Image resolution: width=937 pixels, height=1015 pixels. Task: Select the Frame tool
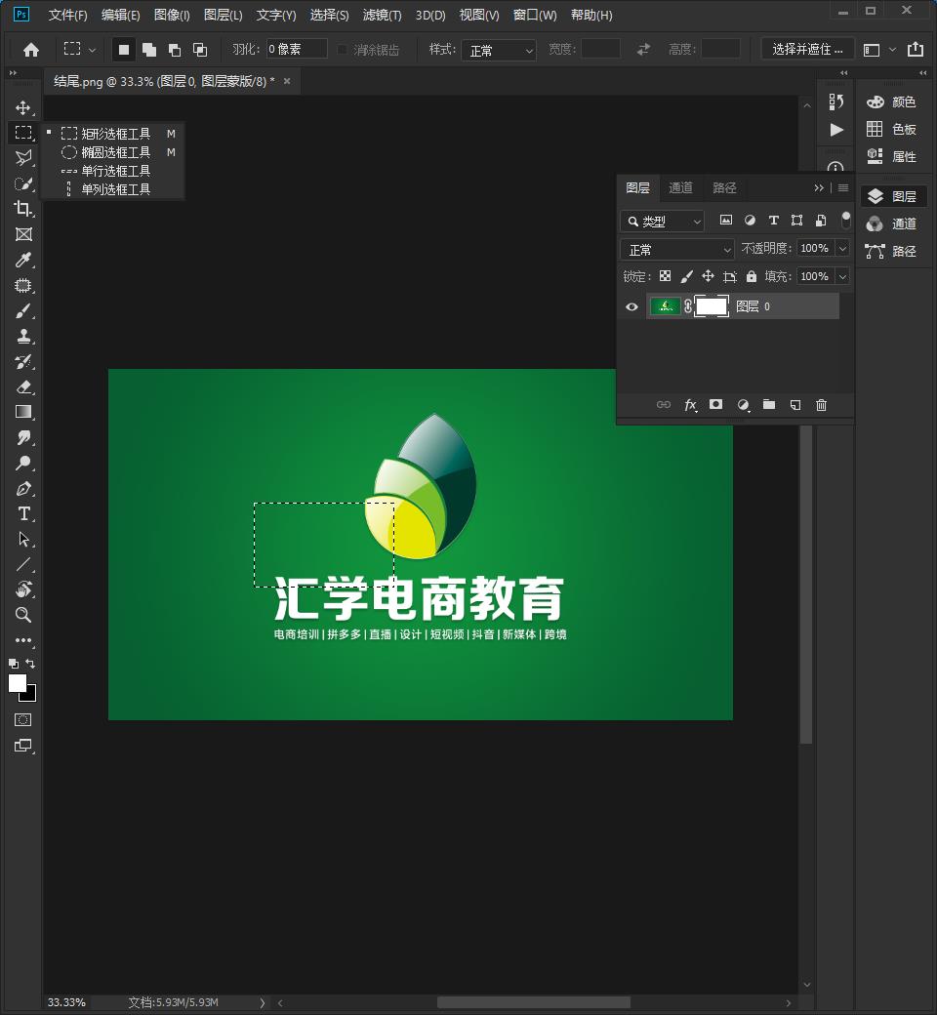pyautogui.click(x=23, y=234)
